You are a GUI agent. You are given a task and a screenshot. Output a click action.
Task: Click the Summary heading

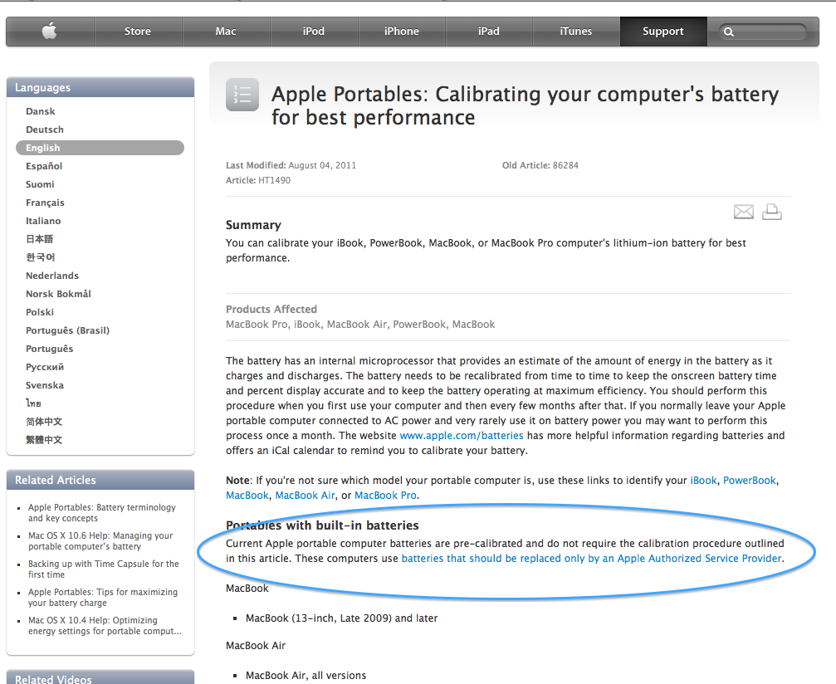pyautogui.click(x=253, y=225)
